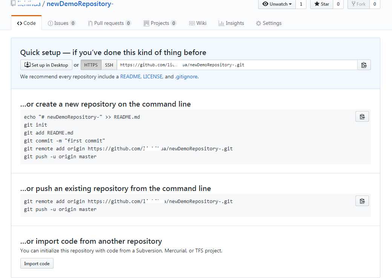
Task: View the Insights tab
Action: pos(231,23)
